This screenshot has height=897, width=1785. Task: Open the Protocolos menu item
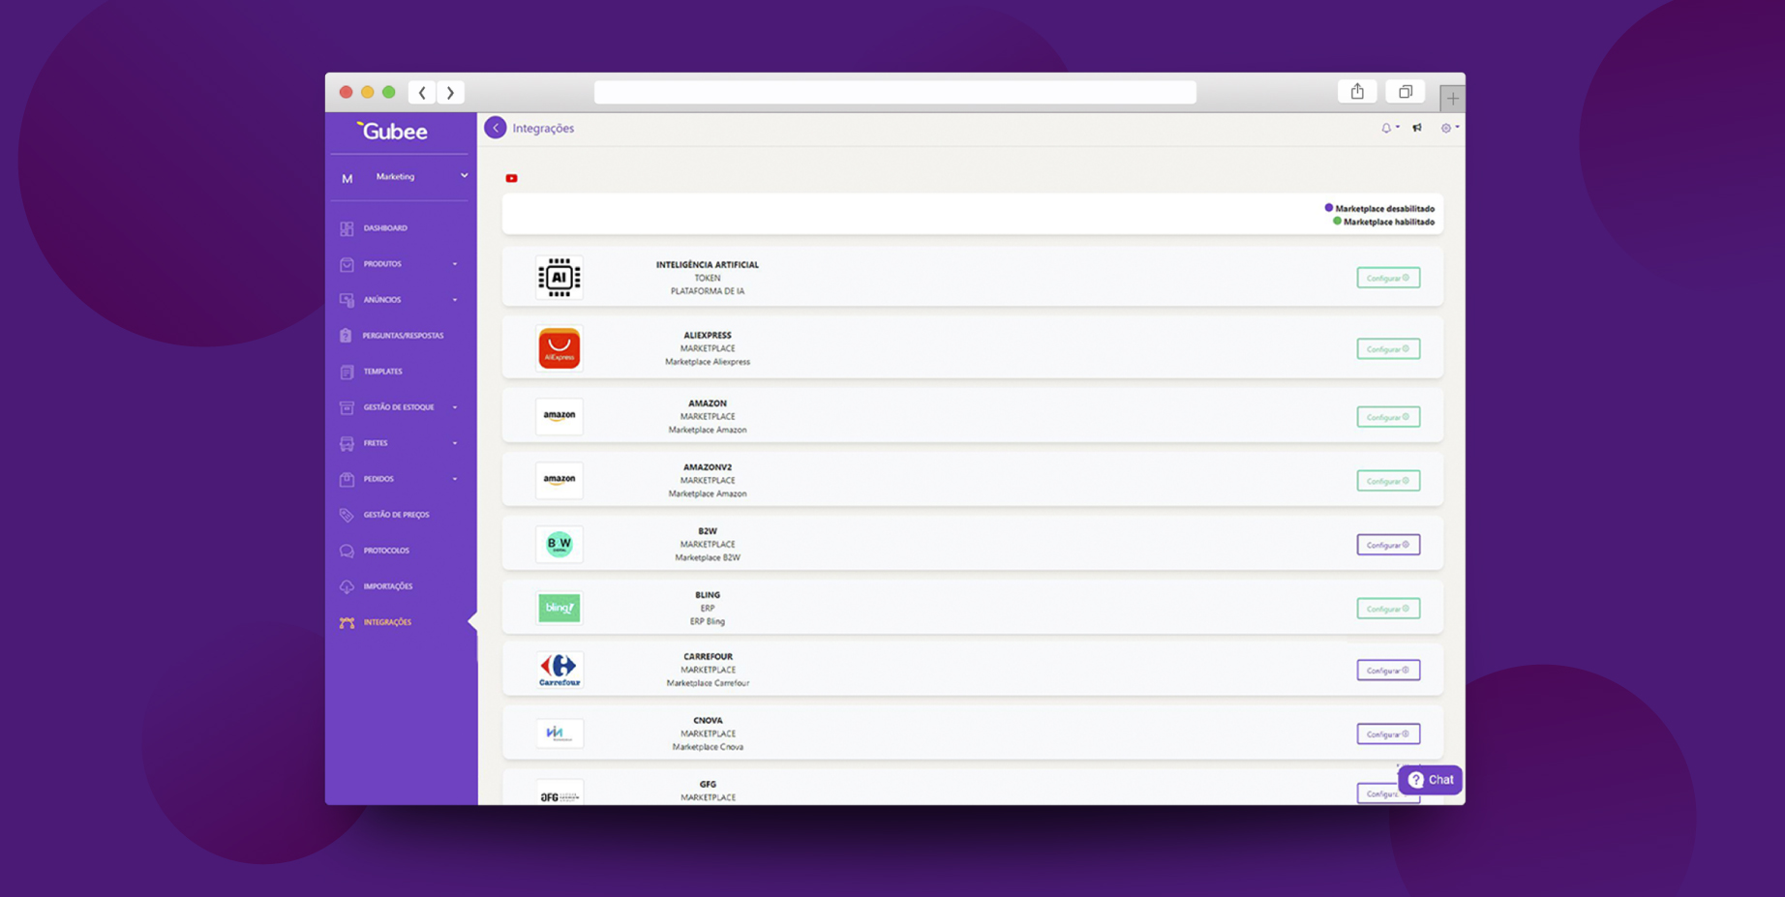[x=386, y=551]
